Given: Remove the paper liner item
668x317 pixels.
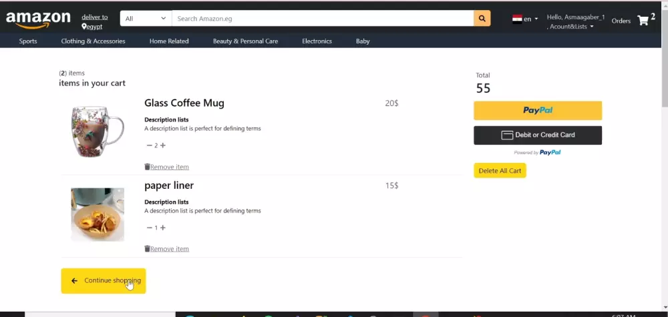Looking at the screenshot, I should (x=167, y=249).
